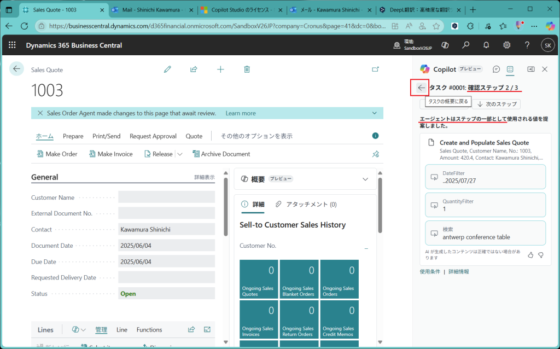This screenshot has width=560, height=349.
Task: Open the Copilot tasks icon in the pane header
Action: tap(510, 69)
